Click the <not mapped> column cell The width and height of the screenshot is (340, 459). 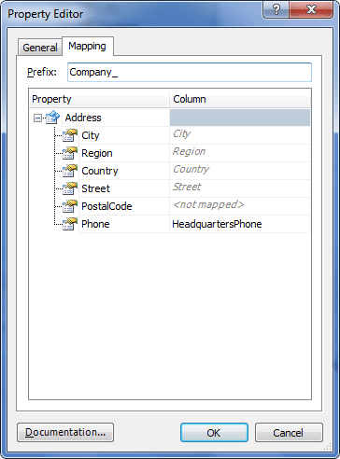[x=240, y=206]
